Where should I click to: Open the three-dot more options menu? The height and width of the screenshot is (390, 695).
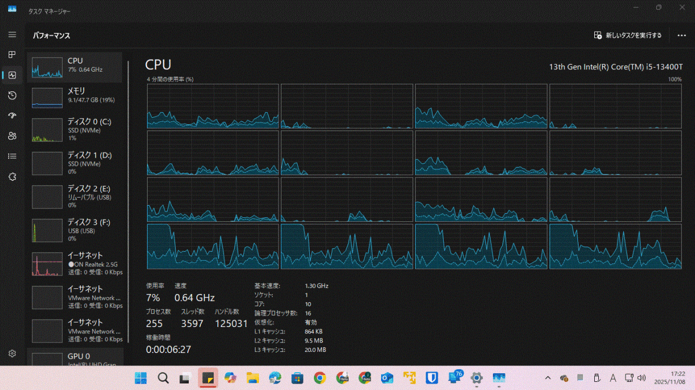coord(682,35)
